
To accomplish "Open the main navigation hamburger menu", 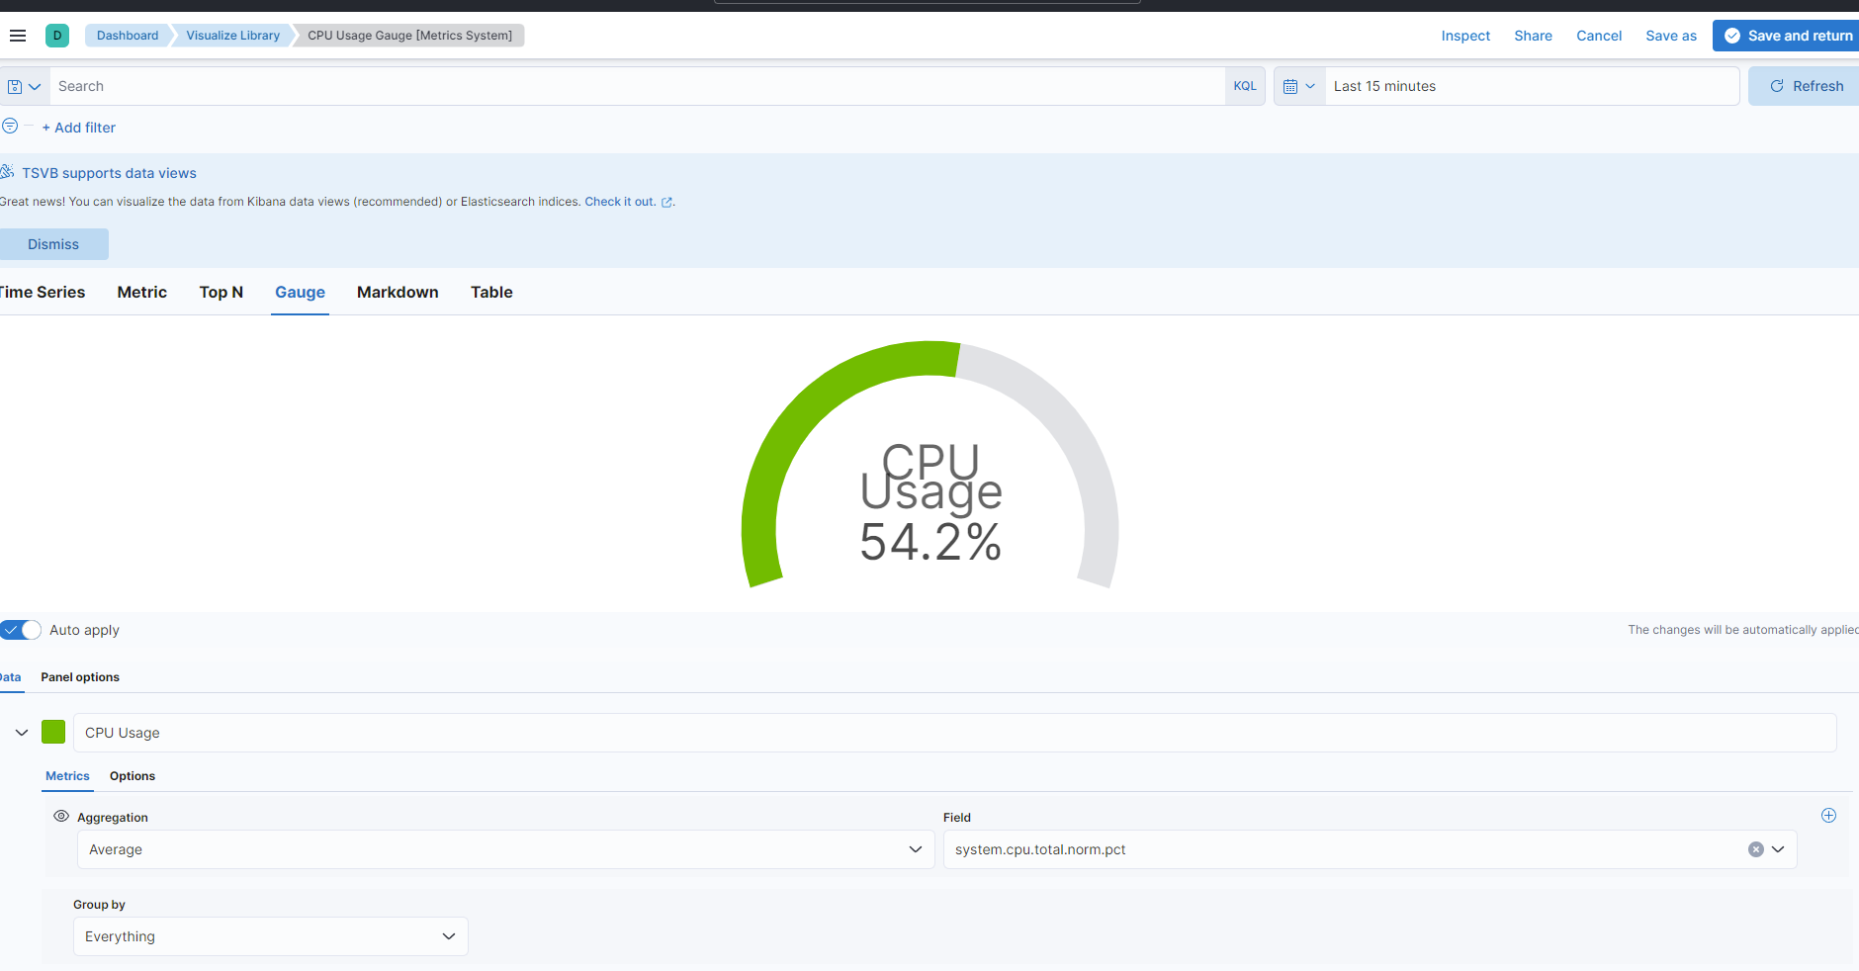I will [18, 35].
